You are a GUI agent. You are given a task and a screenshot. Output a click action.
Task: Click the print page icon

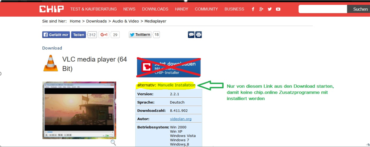[x=199, y=35]
